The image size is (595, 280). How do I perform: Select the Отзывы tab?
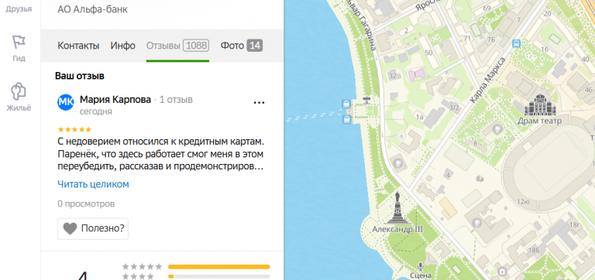pyautogui.click(x=177, y=46)
